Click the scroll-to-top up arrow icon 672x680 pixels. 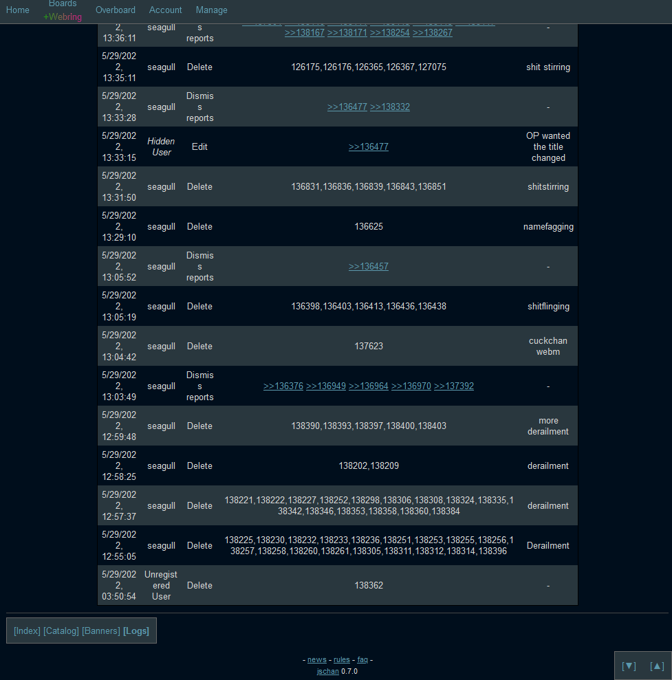tap(657, 666)
